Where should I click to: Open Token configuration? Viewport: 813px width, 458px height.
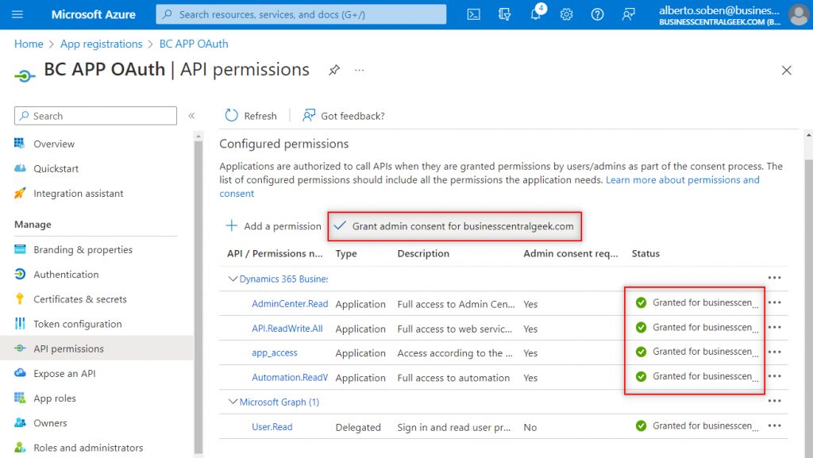click(78, 324)
